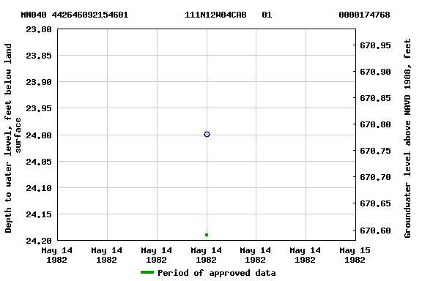Click the 0000174768 number in the header
The width and height of the screenshot is (422, 281).
point(364,15)
